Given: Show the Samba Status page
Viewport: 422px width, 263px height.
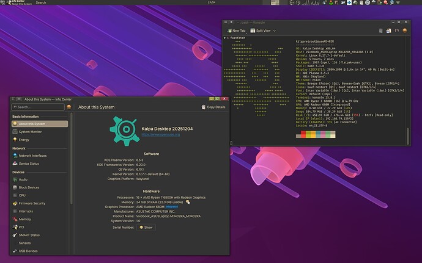Looking at the screenshot, I should coord(29,164).
